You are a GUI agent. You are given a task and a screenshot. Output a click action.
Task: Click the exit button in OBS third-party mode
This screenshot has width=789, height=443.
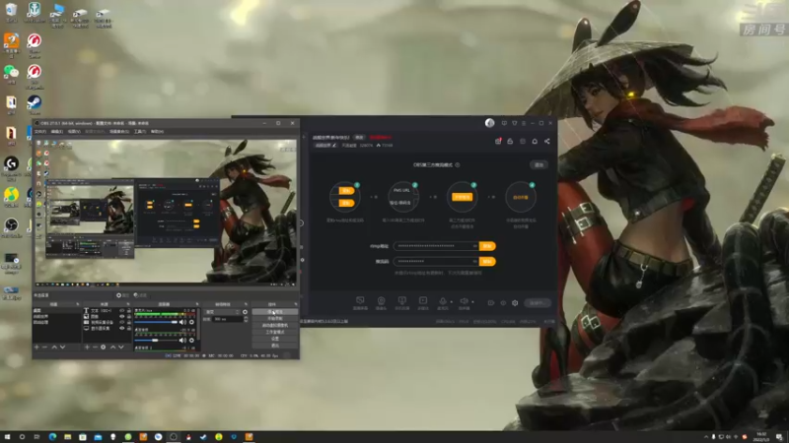point(538,164)
